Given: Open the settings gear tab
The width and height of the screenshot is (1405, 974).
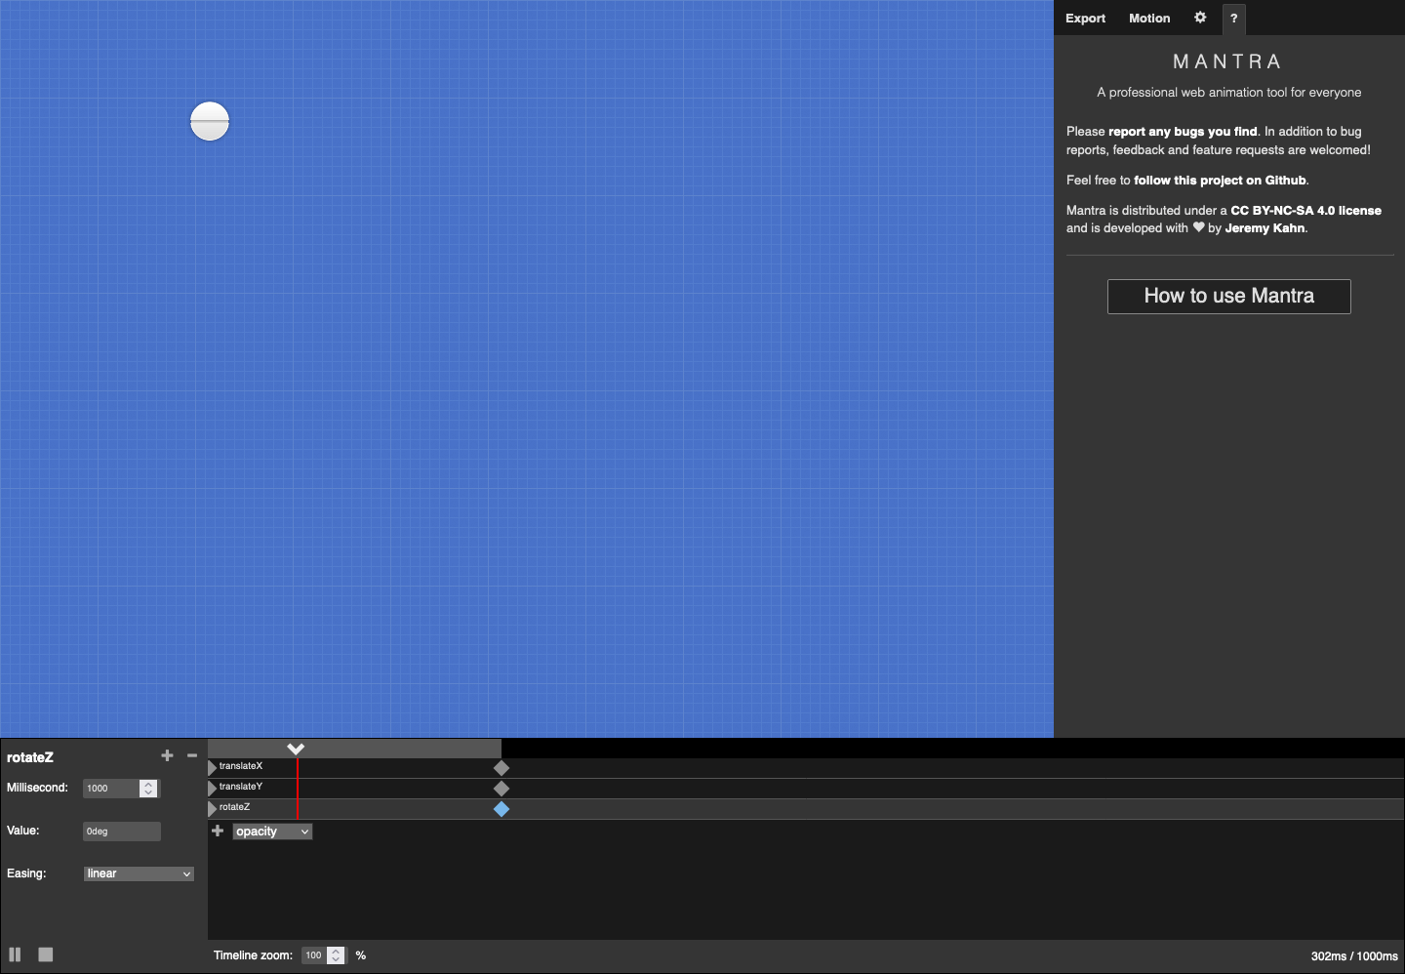Looking at the screenshot, I should point(1200,18).
